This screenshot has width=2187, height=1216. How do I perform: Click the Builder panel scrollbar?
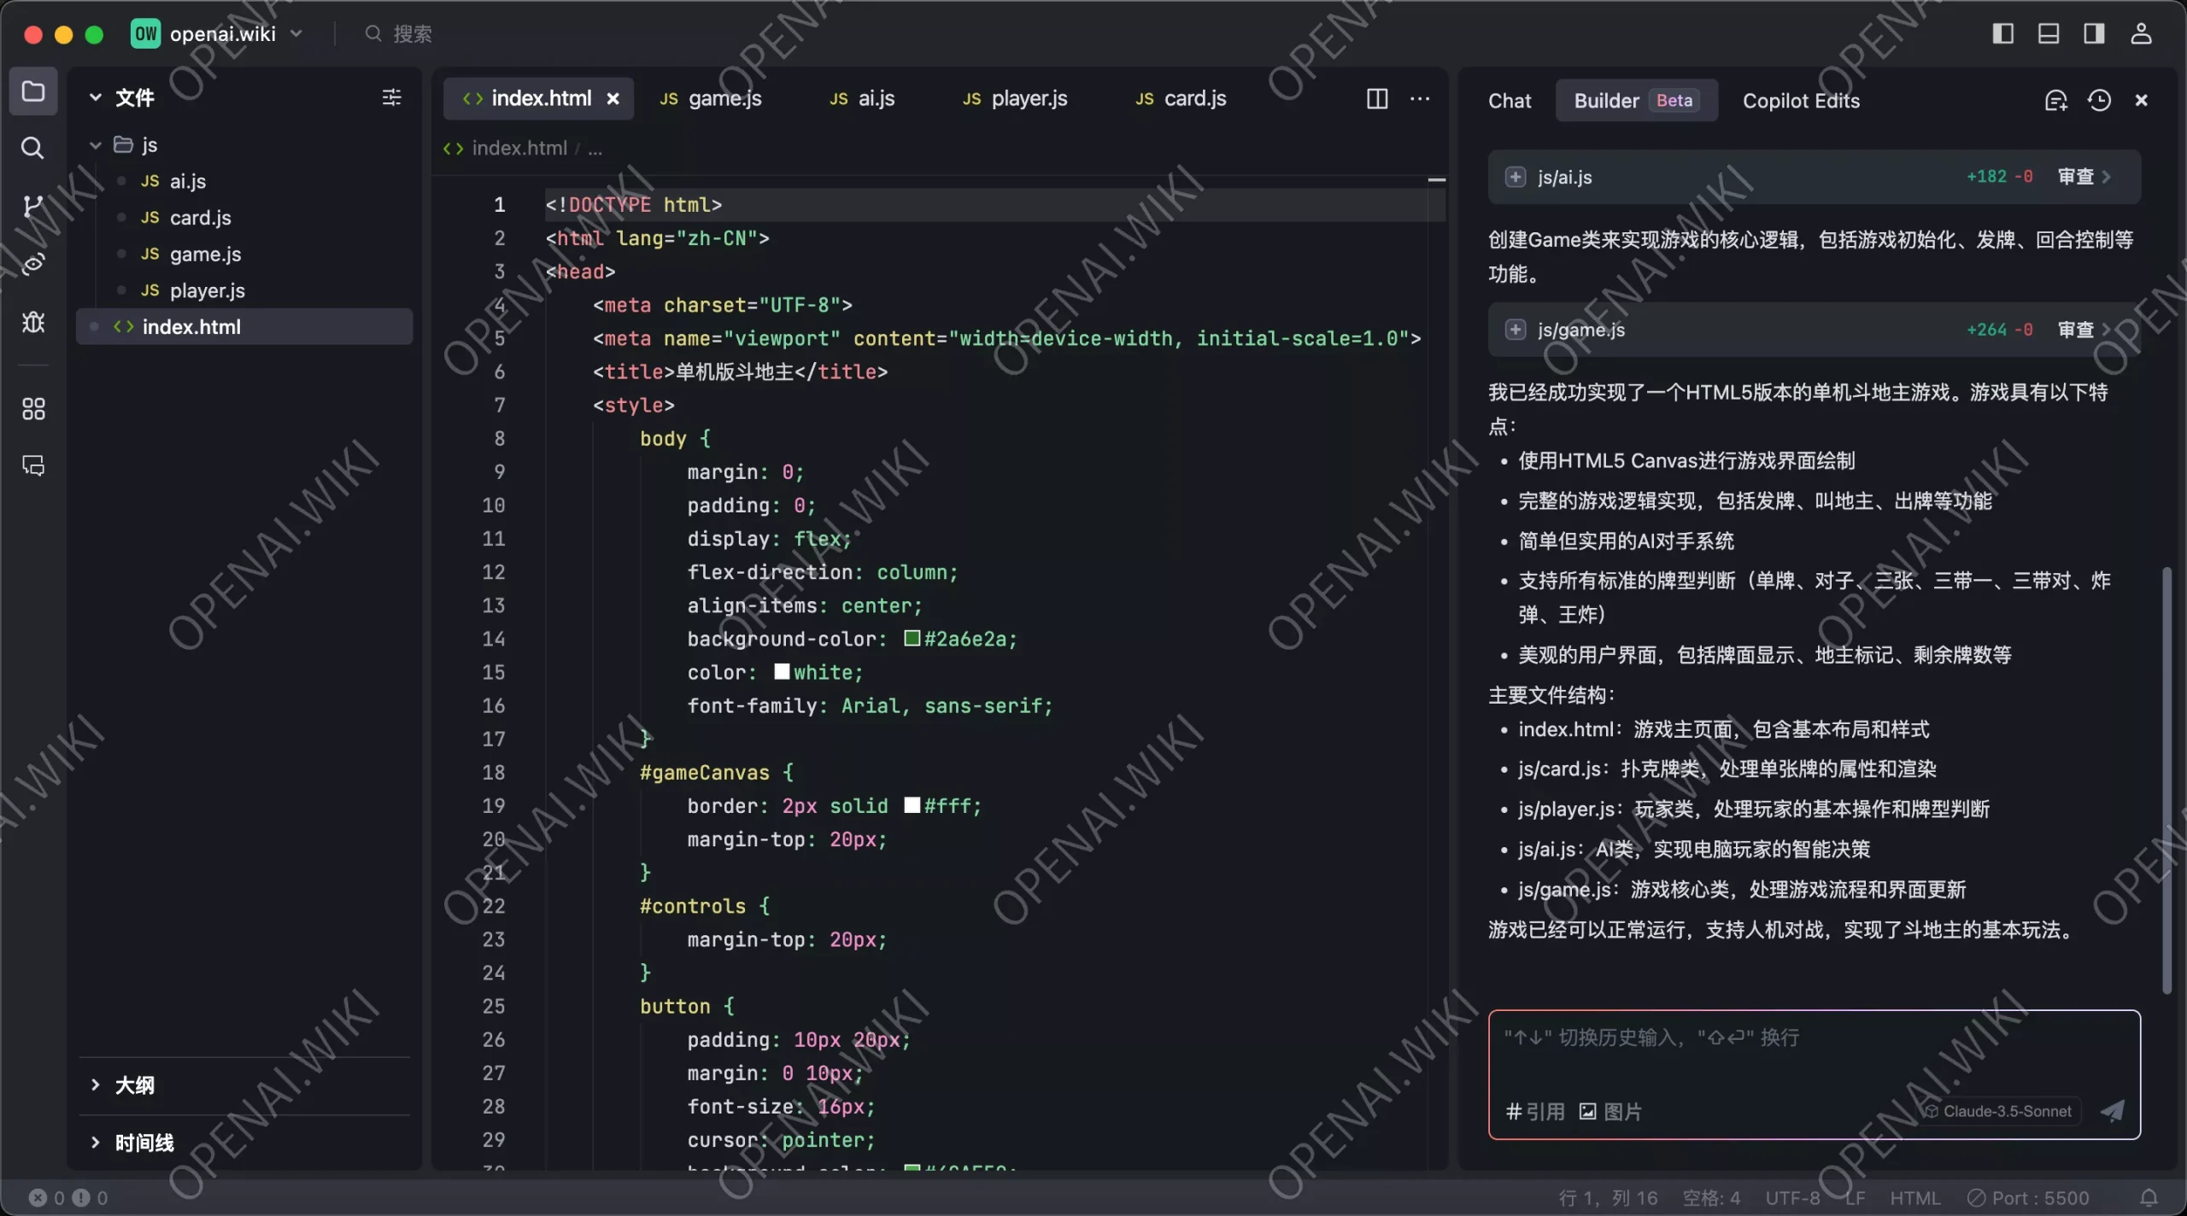[2166, 780]
